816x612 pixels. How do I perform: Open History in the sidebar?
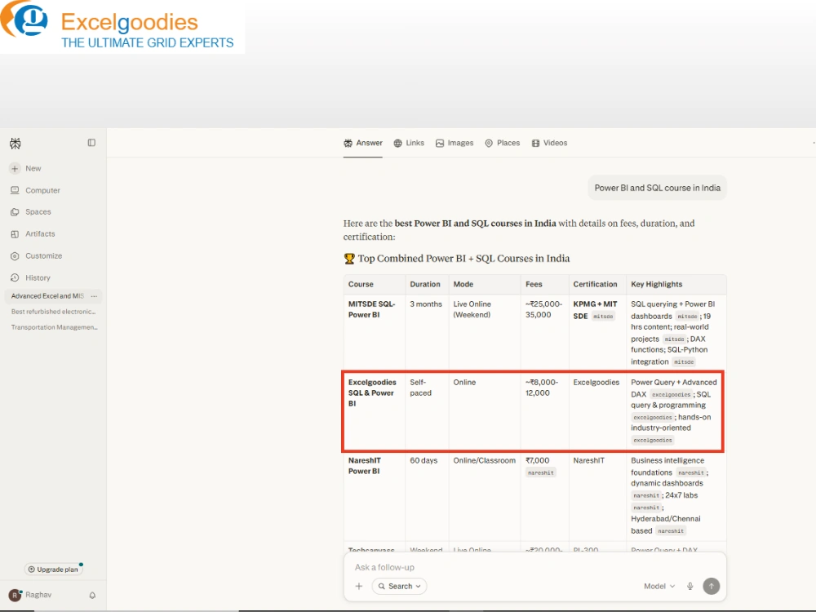[30, 277]
